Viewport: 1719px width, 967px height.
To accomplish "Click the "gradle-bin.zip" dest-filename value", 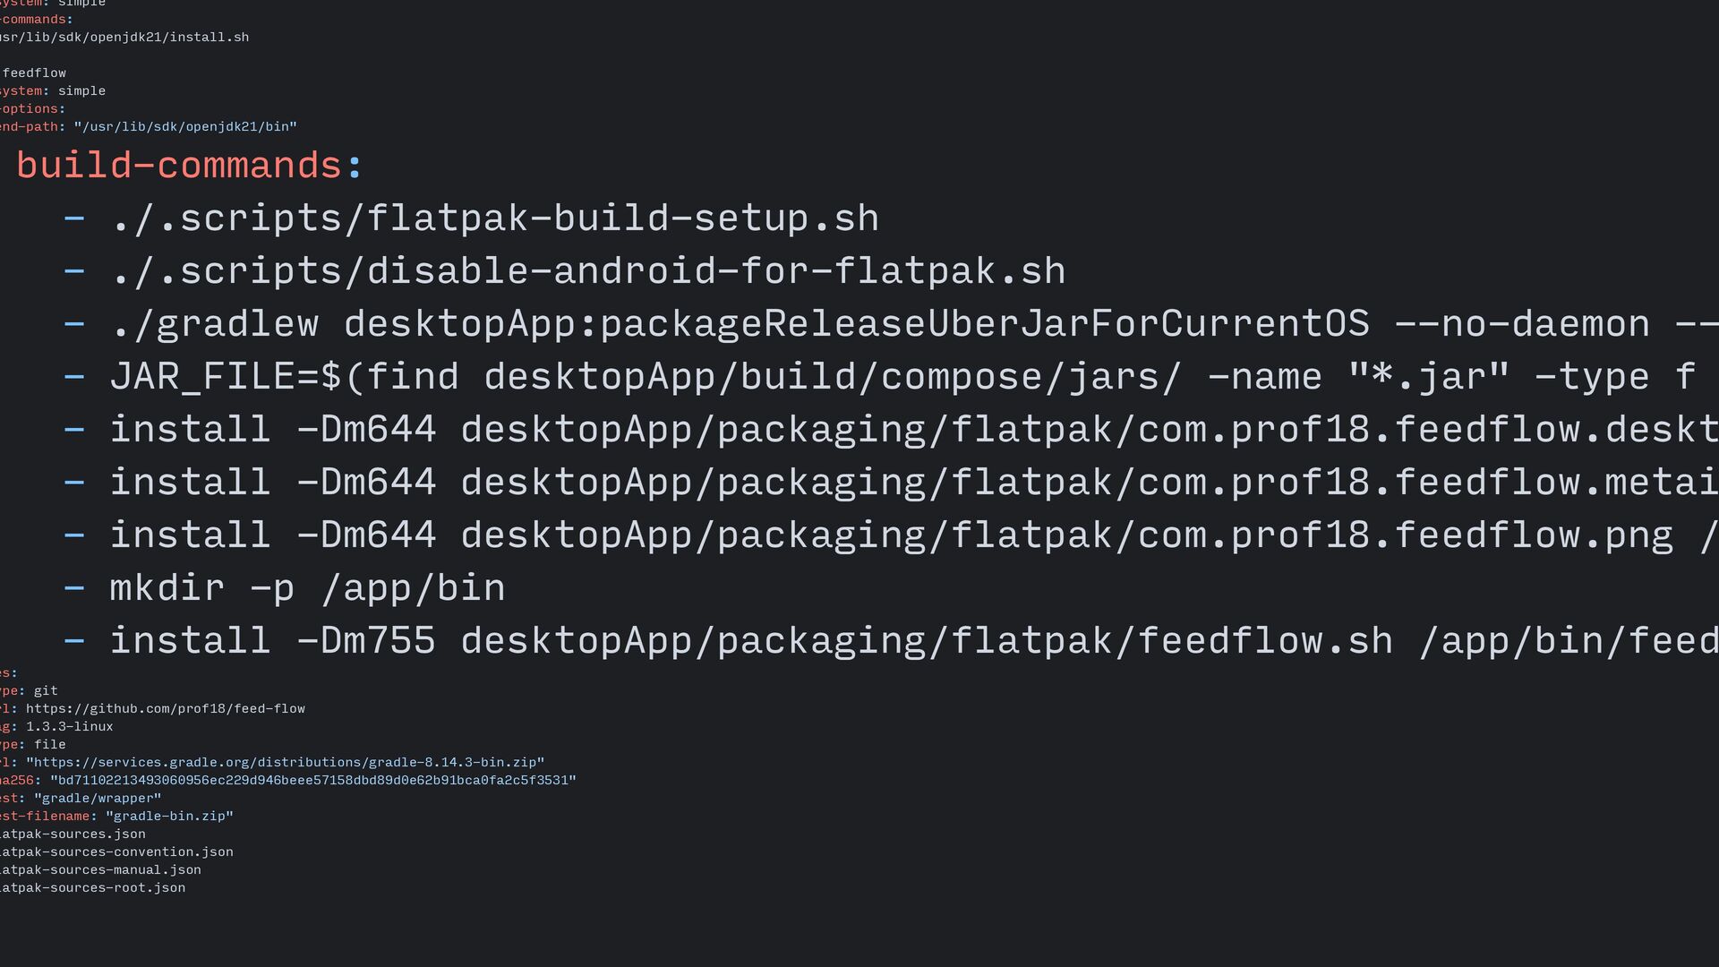I will click(169, 817).
